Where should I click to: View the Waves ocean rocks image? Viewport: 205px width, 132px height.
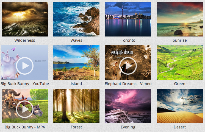[76, 19]
